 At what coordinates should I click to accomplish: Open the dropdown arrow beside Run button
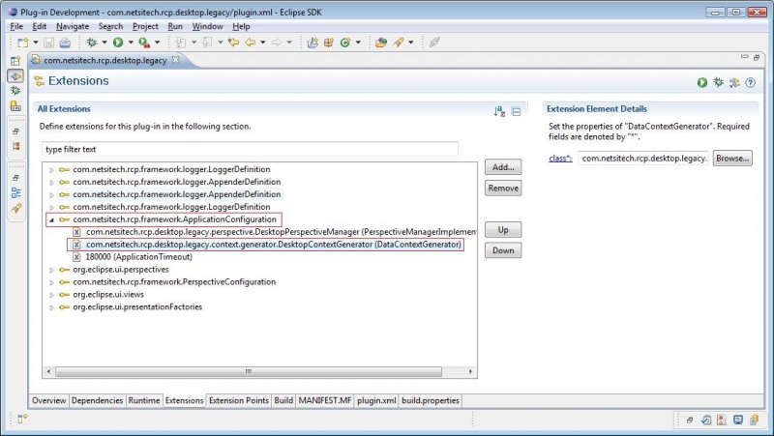(x=130, y=43)
